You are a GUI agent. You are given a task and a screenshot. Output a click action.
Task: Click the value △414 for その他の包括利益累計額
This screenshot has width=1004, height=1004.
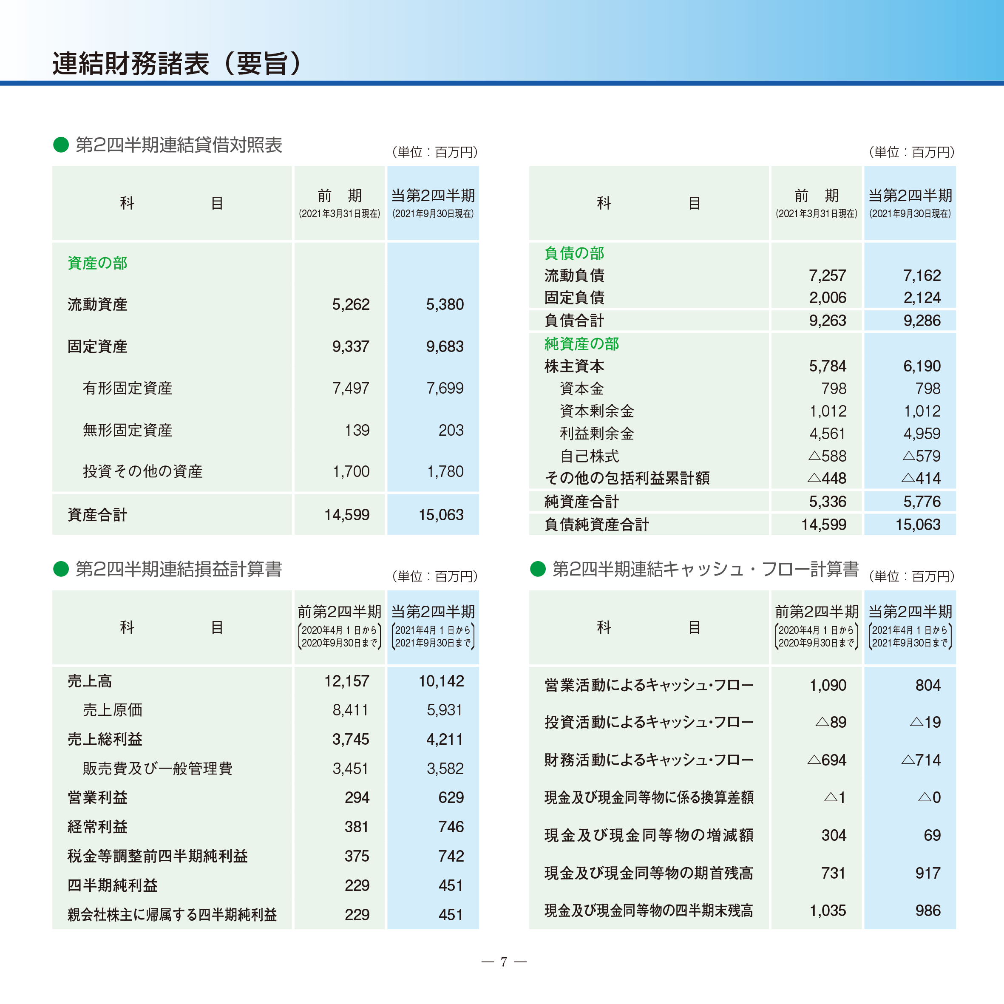coord(921,478)
